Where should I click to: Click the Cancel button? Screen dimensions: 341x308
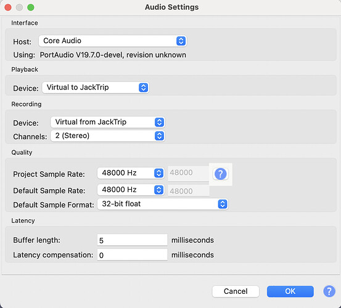(236, 291)
